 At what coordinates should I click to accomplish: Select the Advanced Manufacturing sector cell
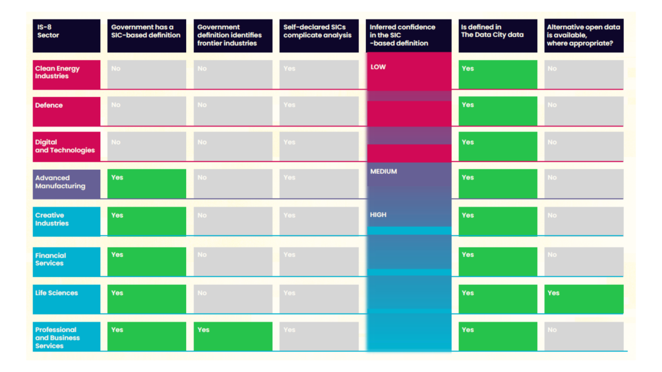click(x=67, y=184)
